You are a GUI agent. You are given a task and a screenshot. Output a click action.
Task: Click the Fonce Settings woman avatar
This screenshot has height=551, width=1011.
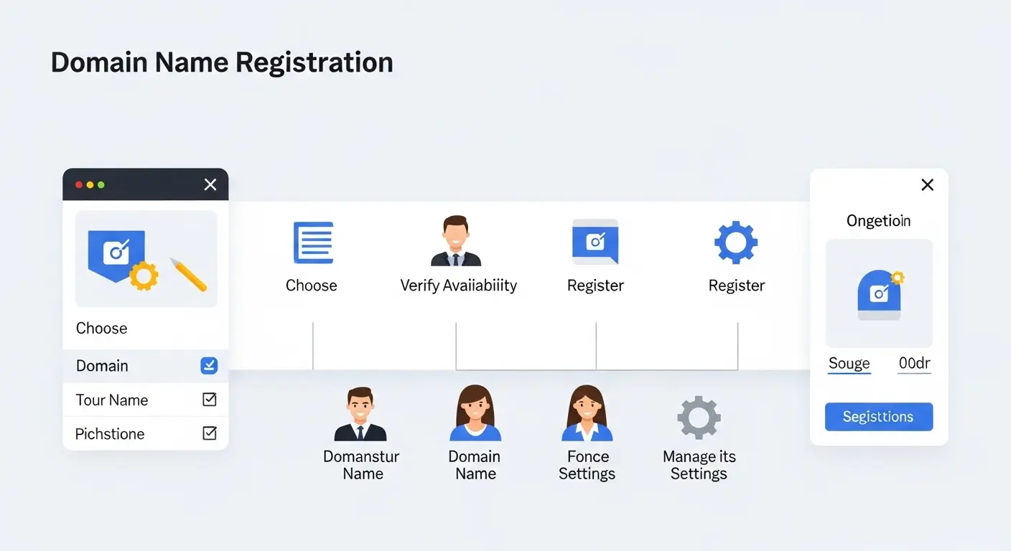click(x=587, y=414)
